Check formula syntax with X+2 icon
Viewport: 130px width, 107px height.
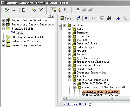tap(78, 18)
